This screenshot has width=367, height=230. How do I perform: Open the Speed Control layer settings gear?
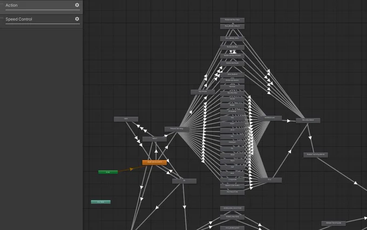pyautogui.click(x=77, y=19)
